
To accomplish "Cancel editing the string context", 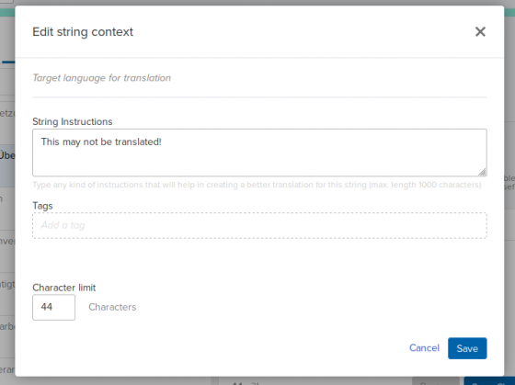I will coord(424,348).
